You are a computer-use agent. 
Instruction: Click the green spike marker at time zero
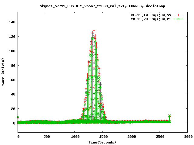18,117
